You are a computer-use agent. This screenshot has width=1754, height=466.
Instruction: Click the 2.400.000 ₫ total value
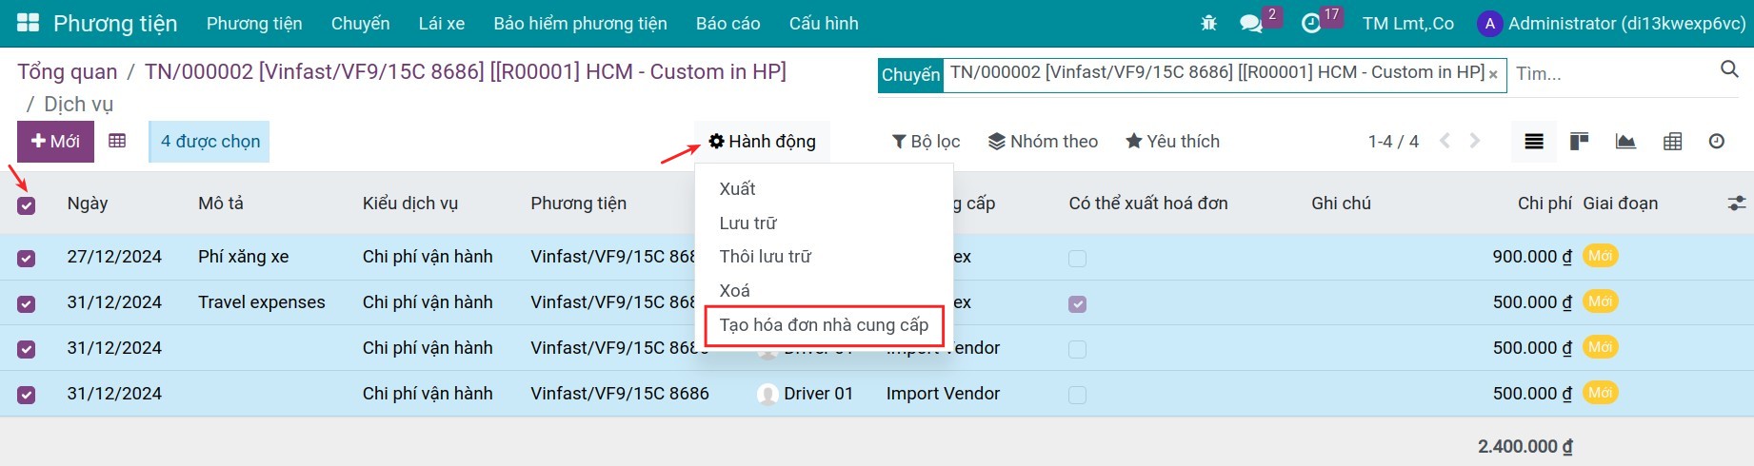pos(1525,446)
